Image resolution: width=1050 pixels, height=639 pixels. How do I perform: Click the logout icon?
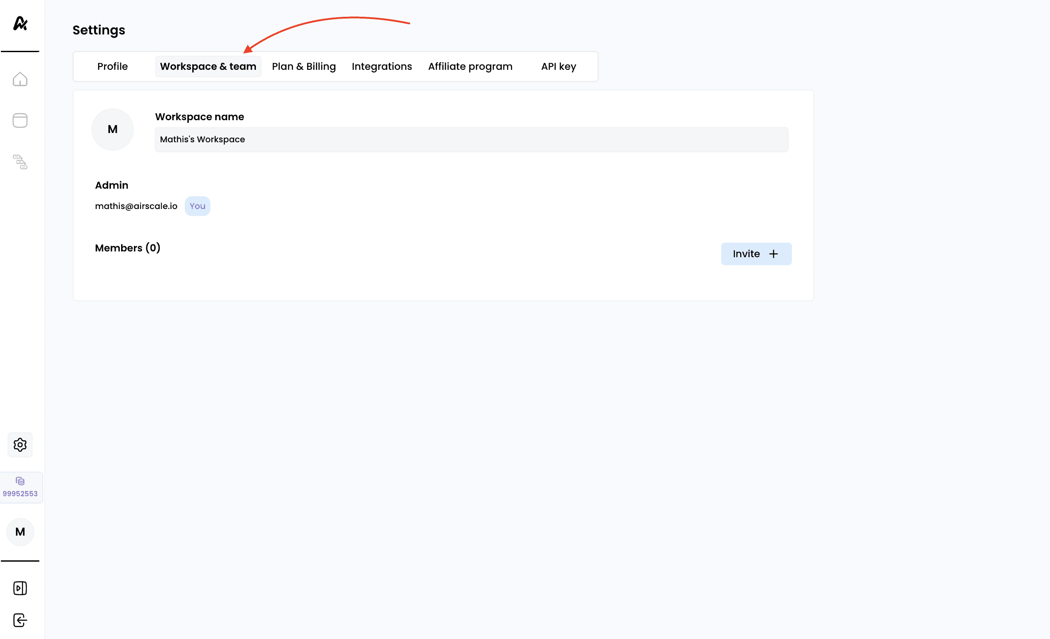pyautogui.click(x=20, y=620)
